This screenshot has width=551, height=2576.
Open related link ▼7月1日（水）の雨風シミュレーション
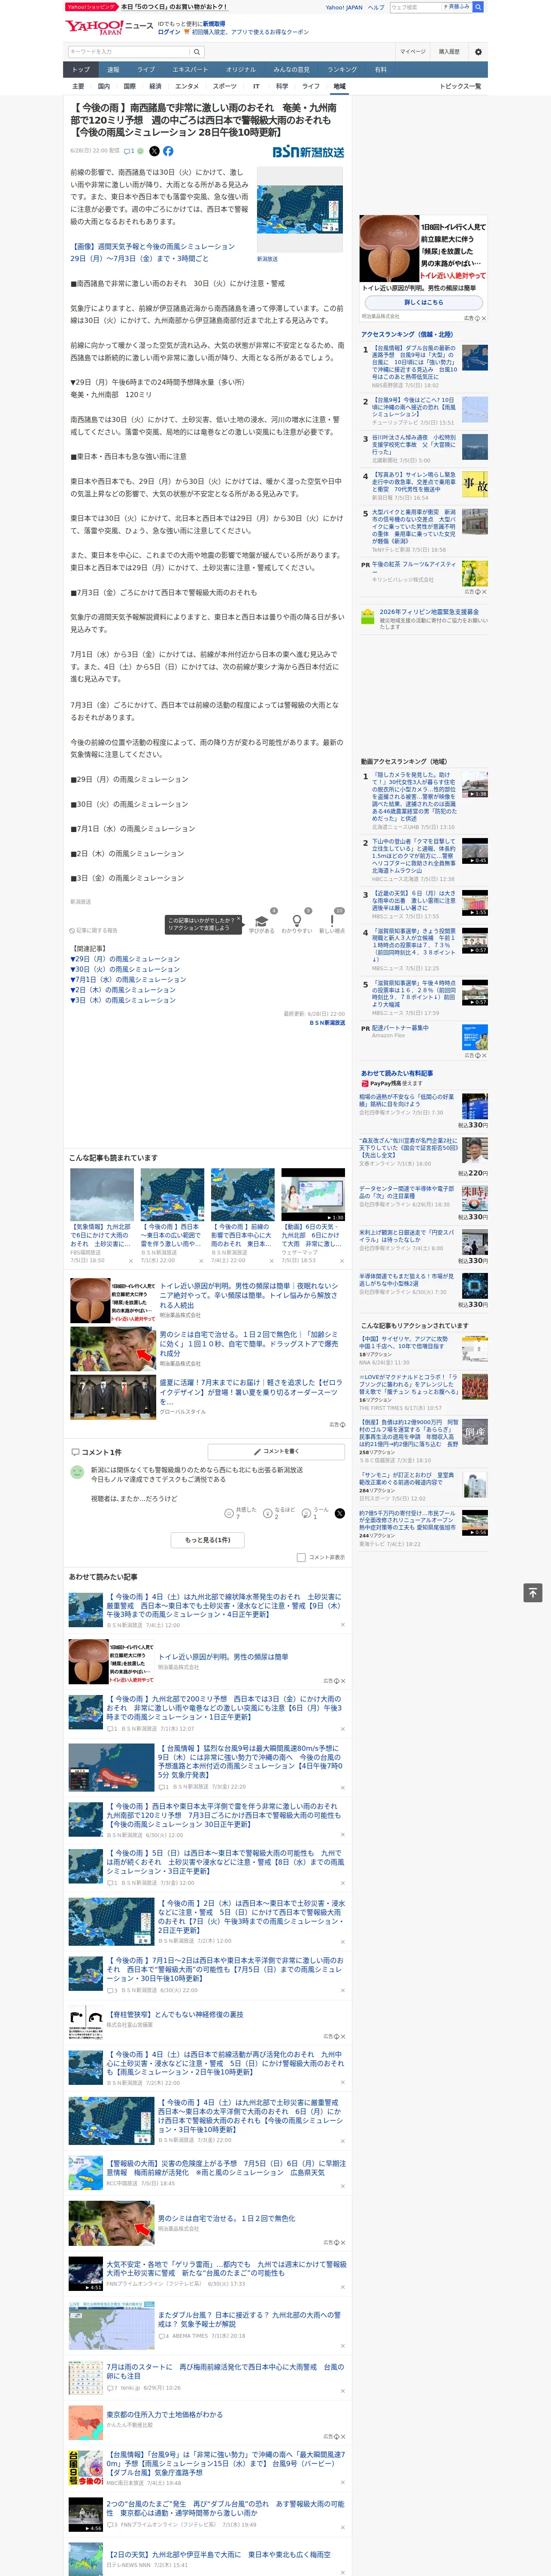tap(128, 980)
